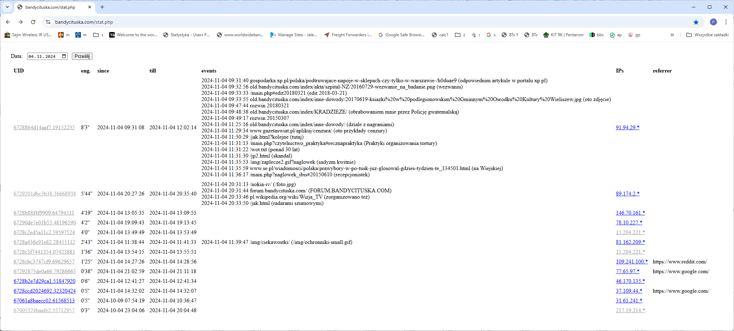
Task: Open the Freight Forwarders bookmark
Action: pyautogui.click(x=348, y=35)
